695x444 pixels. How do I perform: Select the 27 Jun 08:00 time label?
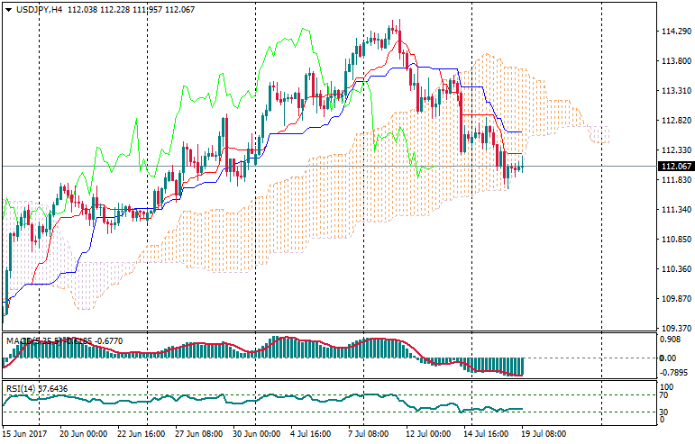(199, 434)
